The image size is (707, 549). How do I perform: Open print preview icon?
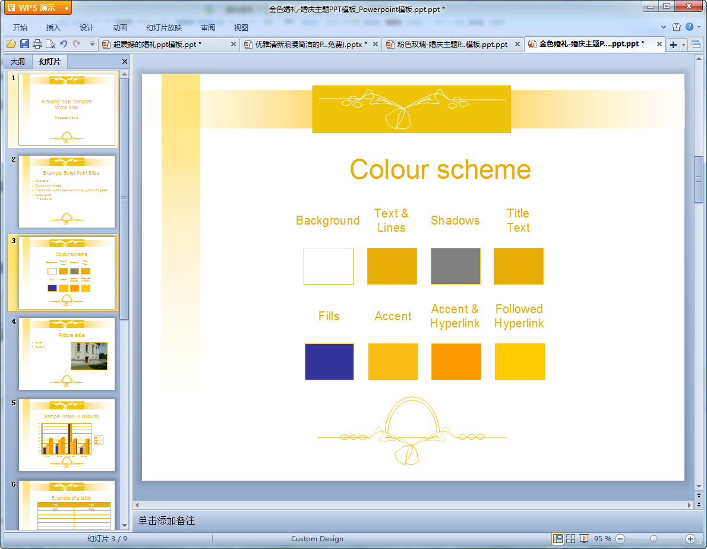[x=50, y=44]
